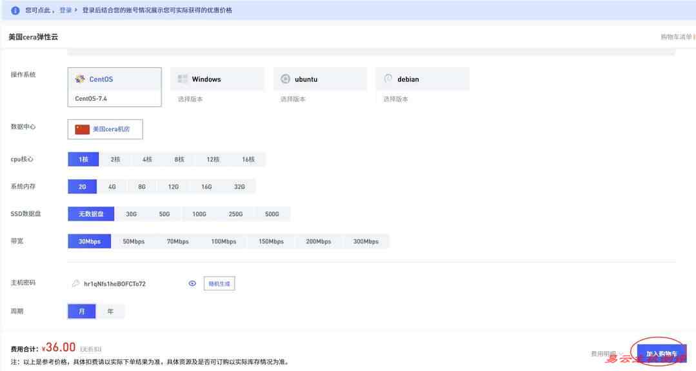
Task: Select 30G SSD data disk
Action: click(x=132, y=214)
